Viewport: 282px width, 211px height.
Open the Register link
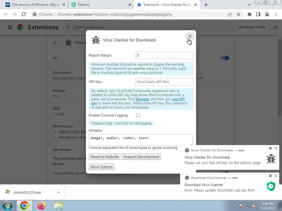pyautogui.click(x=143, y=99)
